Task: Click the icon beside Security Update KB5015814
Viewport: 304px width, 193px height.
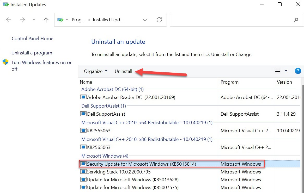Action: coord(83,164)
